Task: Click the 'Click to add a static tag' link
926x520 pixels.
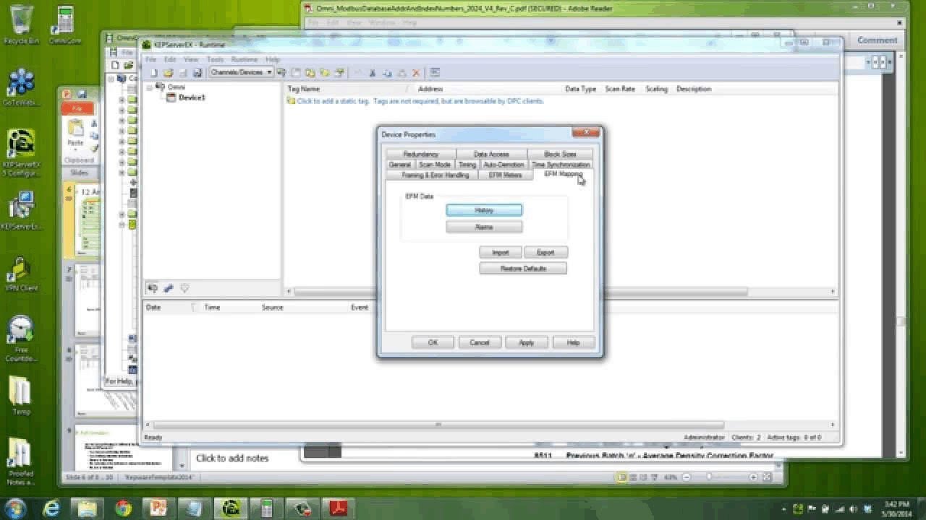Action: (x=420, y=101)
